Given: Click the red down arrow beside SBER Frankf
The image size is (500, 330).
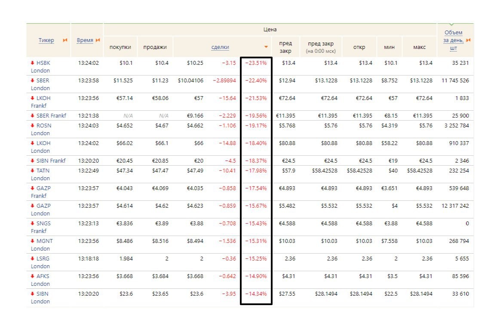Looking at the screenshot, I should [x=33, y=115].
